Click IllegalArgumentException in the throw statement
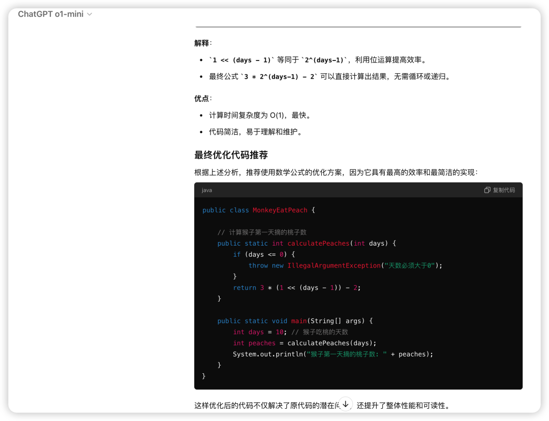Image resolution: width=549 pixels, height=421 pixels. 334,265
